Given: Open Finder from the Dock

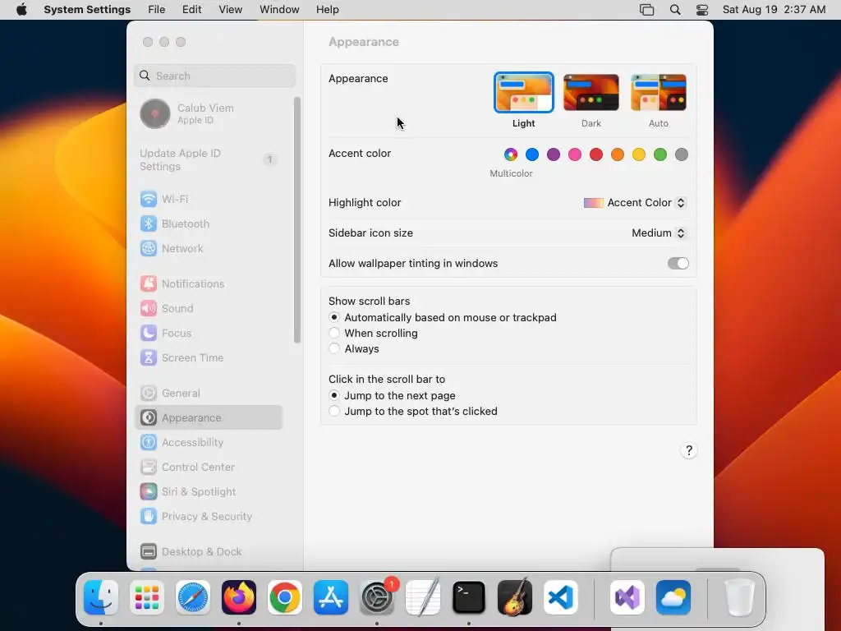Looking at the screenshot, I should click(101, 597).
